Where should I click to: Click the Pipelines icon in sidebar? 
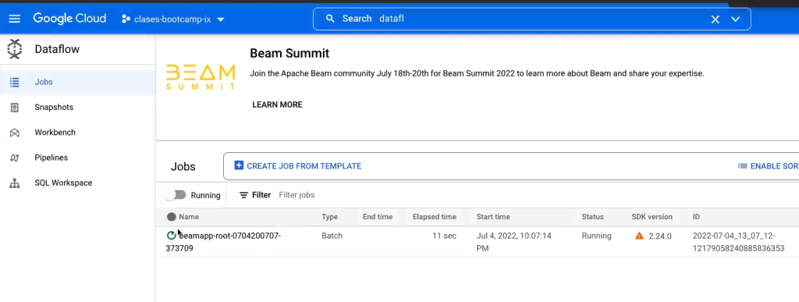(15, 158)
